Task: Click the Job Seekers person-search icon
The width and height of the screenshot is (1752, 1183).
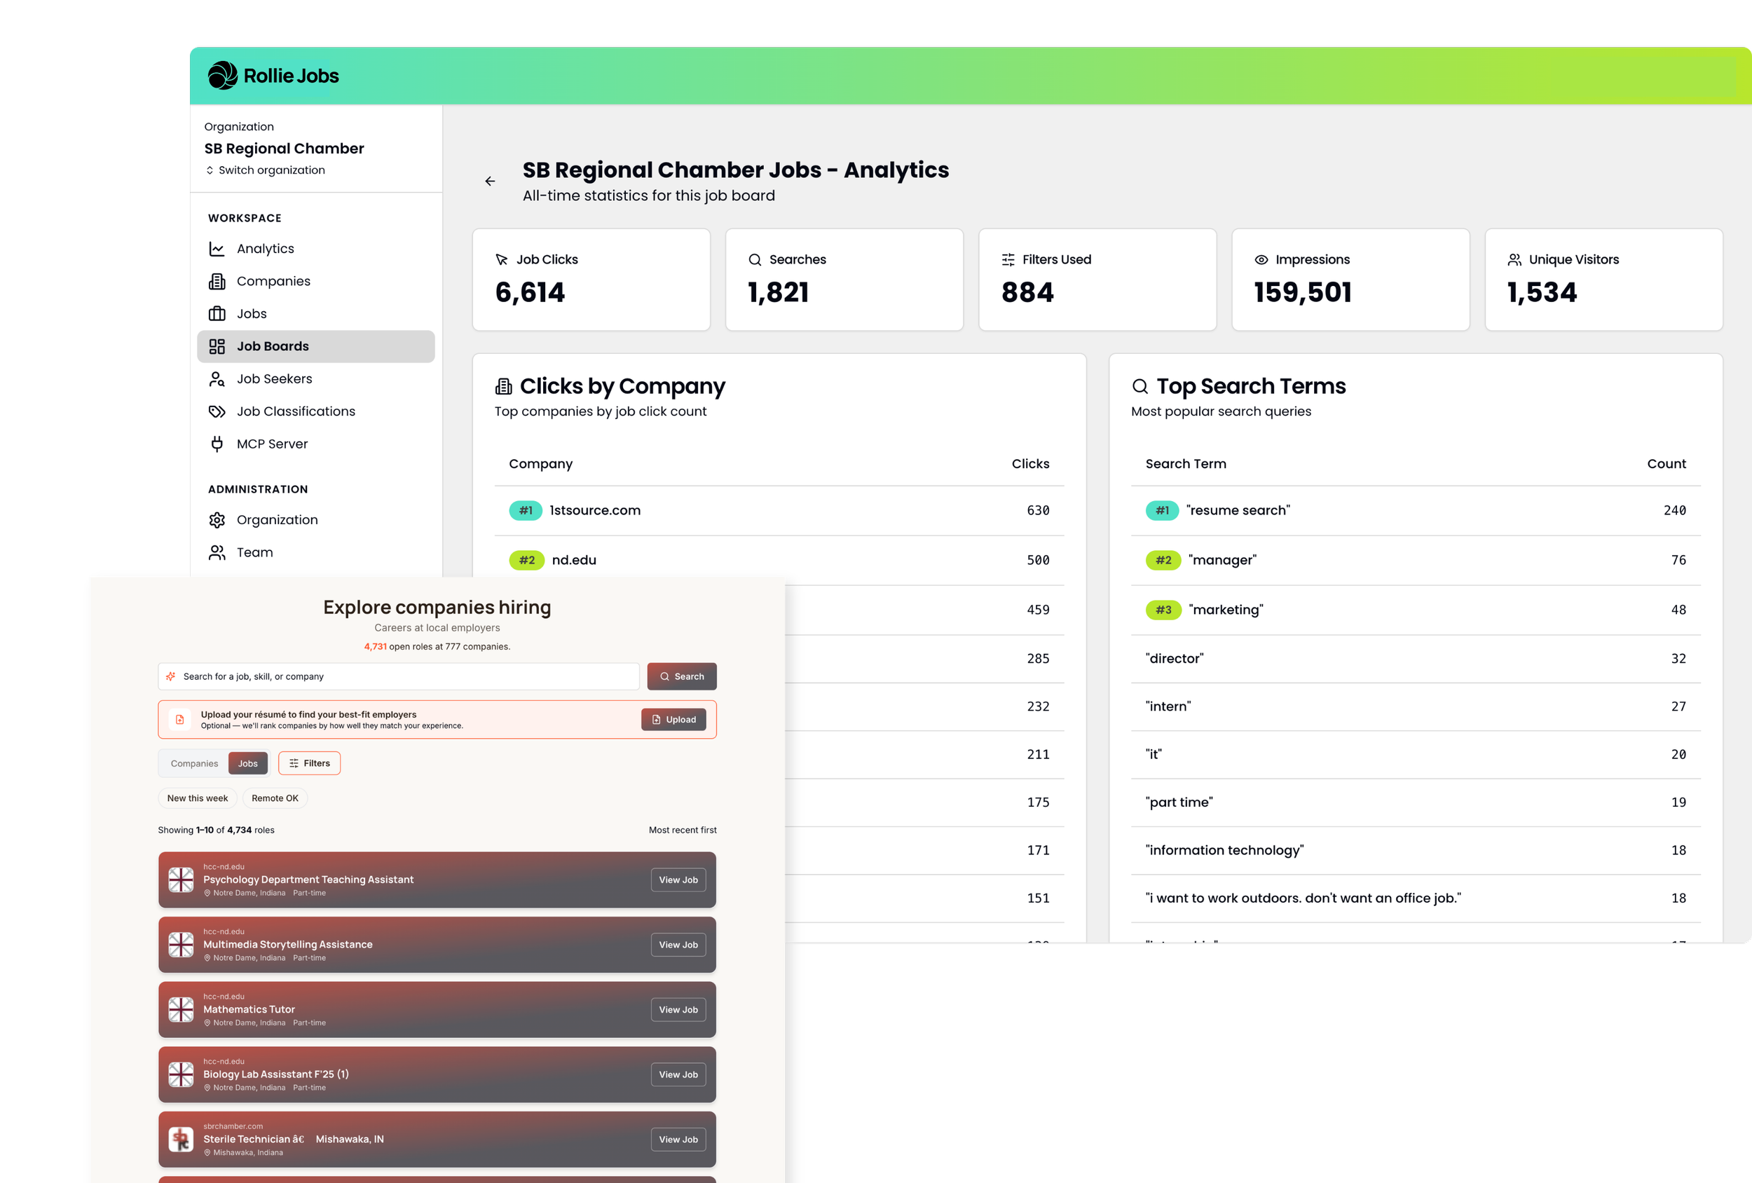Action: (x=217, y=379)
